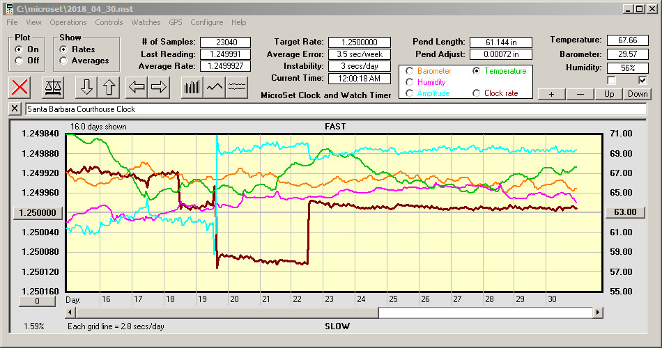Screen dimensions: 662x348
Task: Click the up arrow toolbar icon
Action: coord(109,87)
